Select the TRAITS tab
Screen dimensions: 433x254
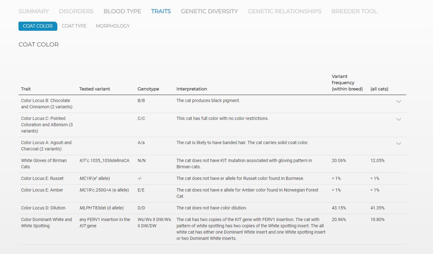(x=161, y=11)
